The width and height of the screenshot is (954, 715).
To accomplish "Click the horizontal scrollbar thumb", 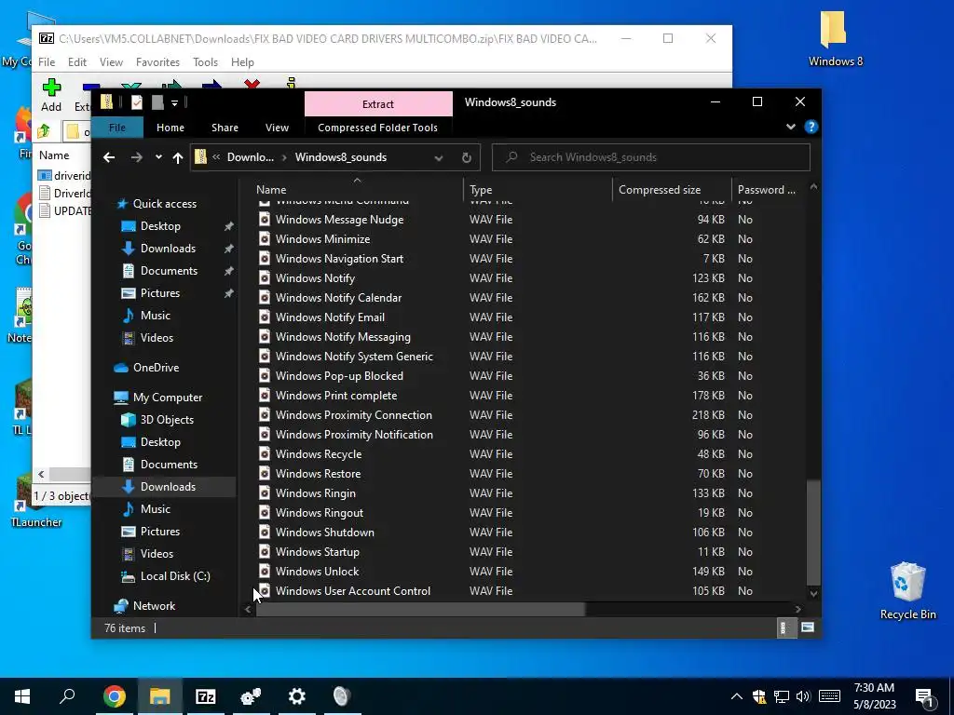I will pos(420,609).
